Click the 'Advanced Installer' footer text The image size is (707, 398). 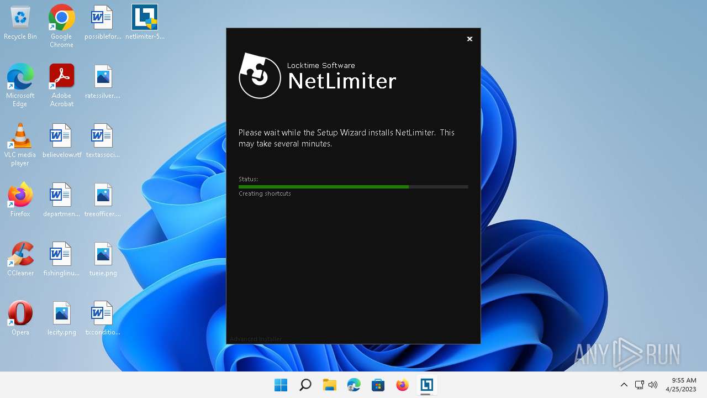(256, 339)
